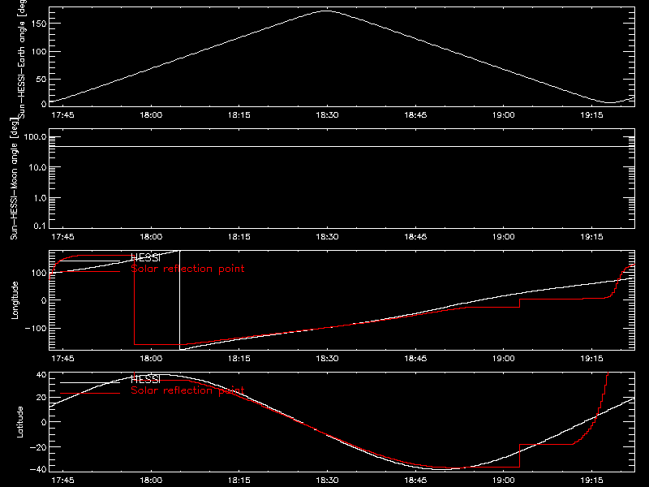The image size is (649, 487).
Task: Click the white vertical wrap line in Longitude plot
Action: click(179, 300)
